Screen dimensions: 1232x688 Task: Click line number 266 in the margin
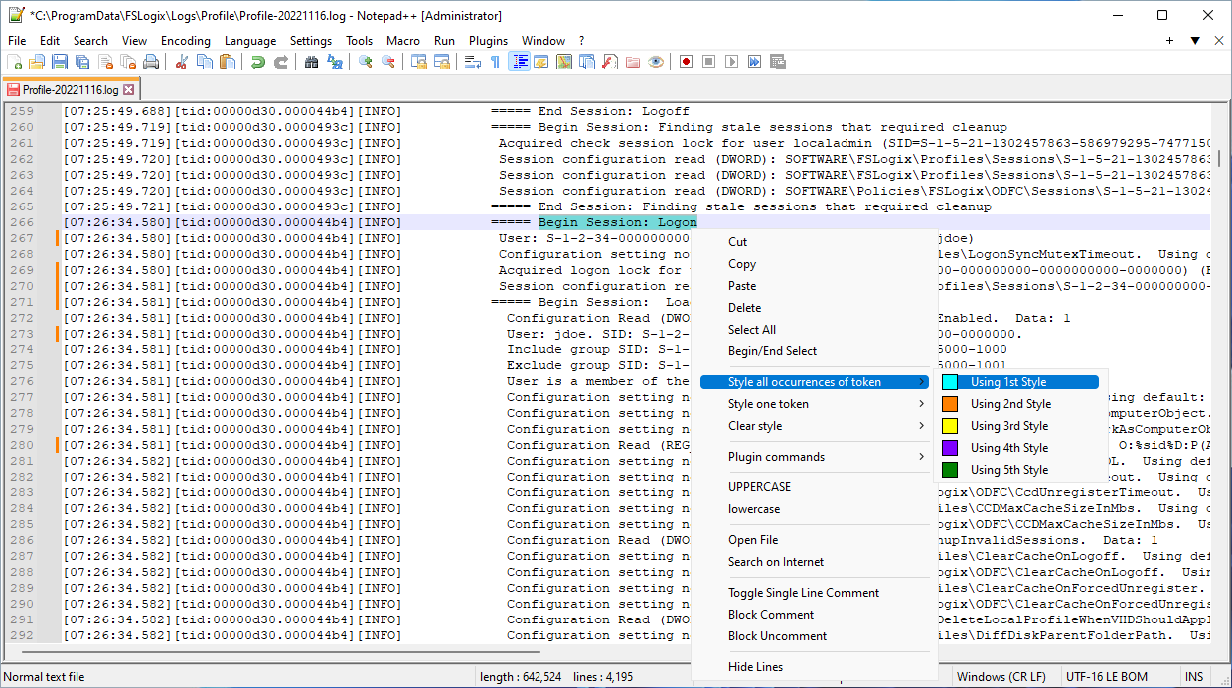[21, 222]
